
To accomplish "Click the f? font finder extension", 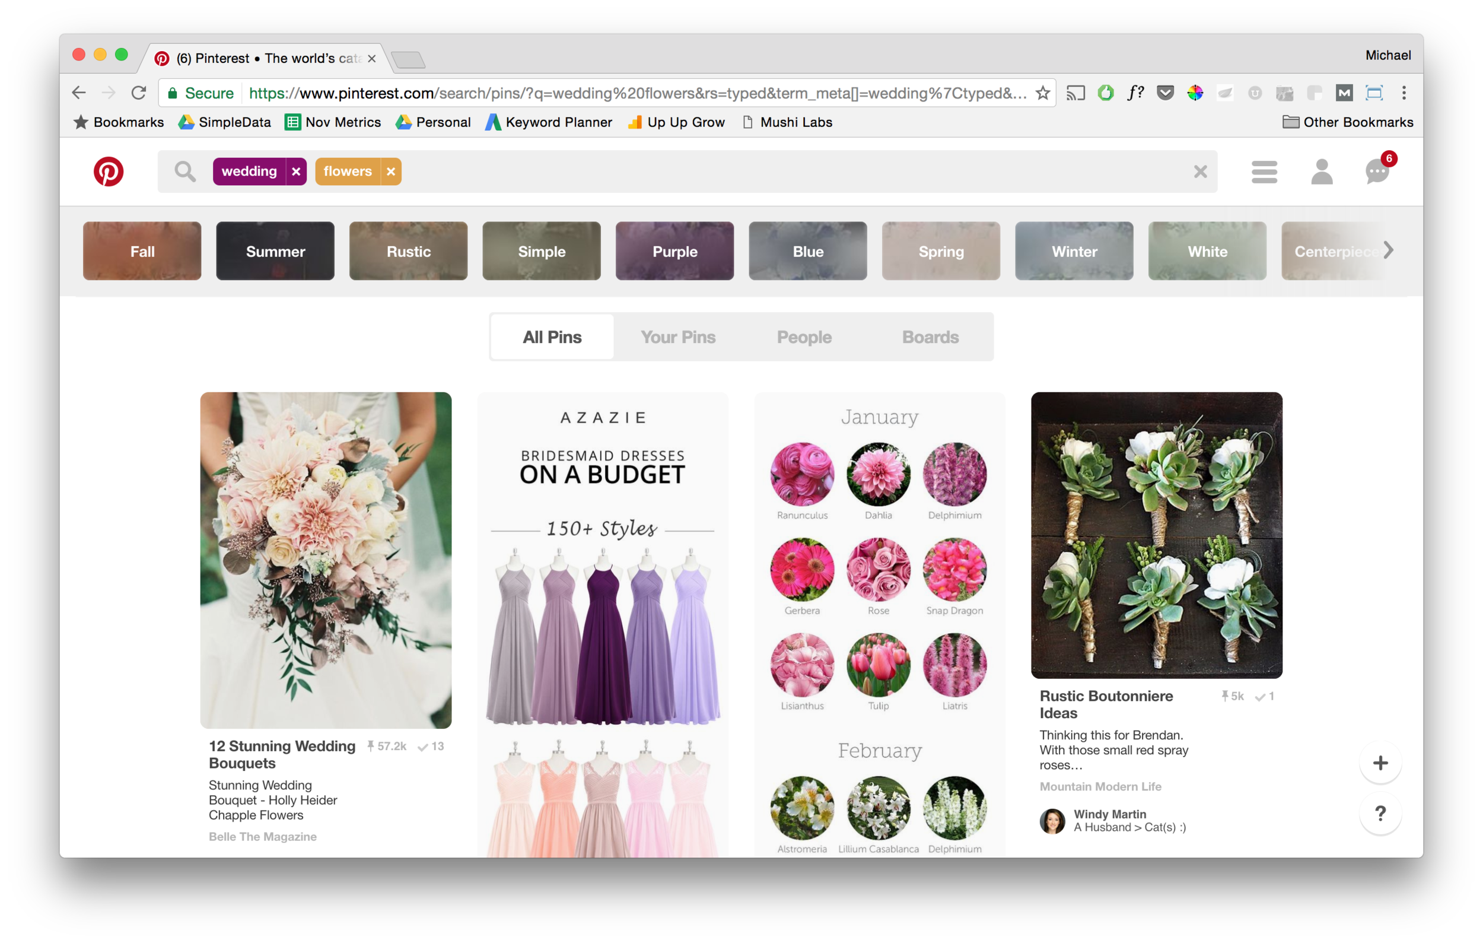I will coord(1135,93).
